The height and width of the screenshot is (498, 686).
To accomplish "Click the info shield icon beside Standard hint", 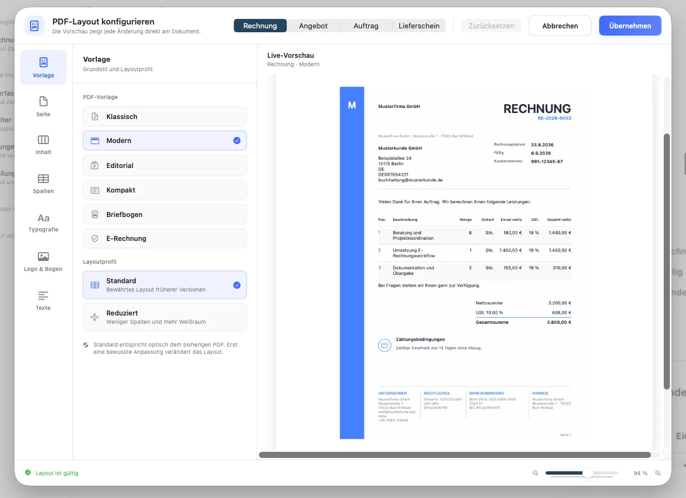I will pyautogui.click(x=86, y=345).
